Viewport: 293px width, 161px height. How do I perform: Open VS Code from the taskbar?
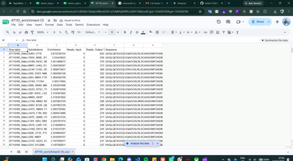(x=137, y=159)
